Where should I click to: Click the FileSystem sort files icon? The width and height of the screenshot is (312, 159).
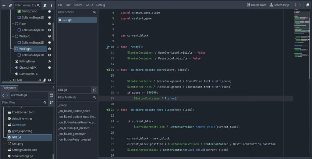point(51,103)
